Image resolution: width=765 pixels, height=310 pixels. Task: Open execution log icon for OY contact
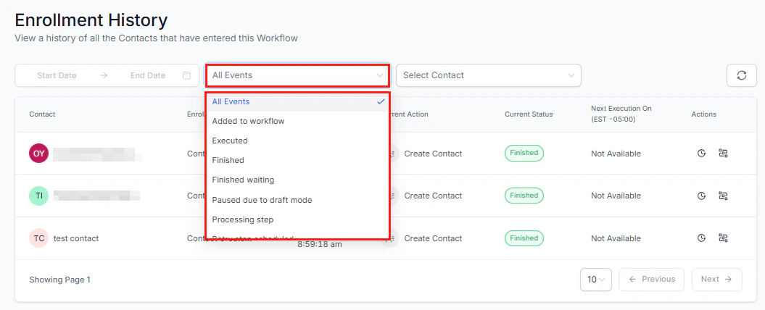tap(723, 153)
